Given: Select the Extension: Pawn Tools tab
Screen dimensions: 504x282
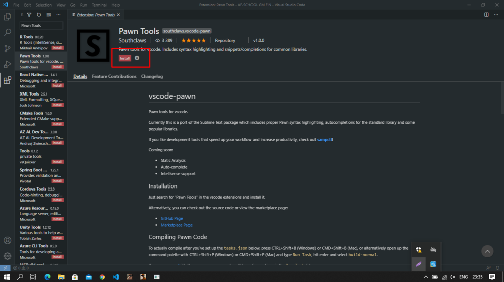Looking at the screenshot, I should 96,15.
